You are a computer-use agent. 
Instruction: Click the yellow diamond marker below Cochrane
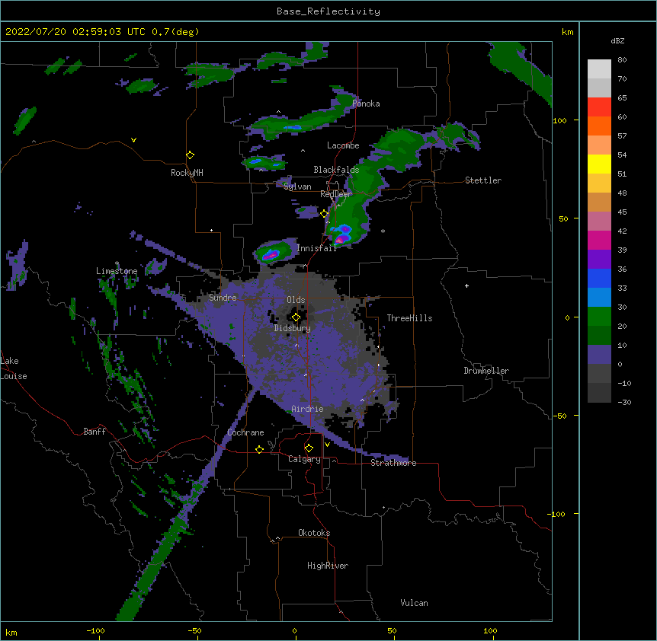pyautogui.click(x=259, y=449)
